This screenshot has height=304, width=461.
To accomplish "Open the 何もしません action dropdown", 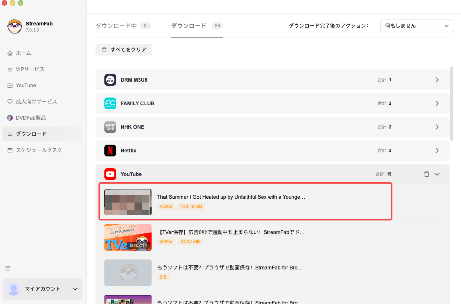I will coord(417,26).
